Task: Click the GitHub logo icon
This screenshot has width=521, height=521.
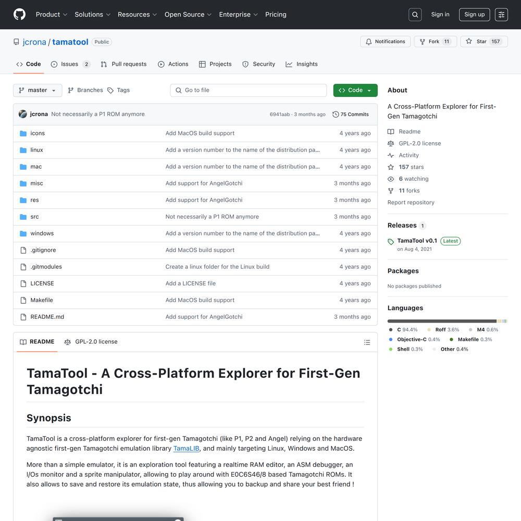Action: (19, 15)
